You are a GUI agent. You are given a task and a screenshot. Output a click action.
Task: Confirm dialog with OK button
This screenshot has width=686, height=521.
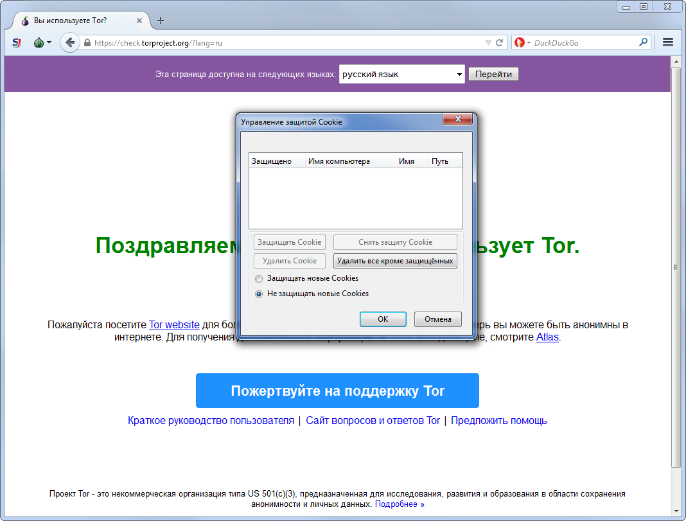point(383,319)
